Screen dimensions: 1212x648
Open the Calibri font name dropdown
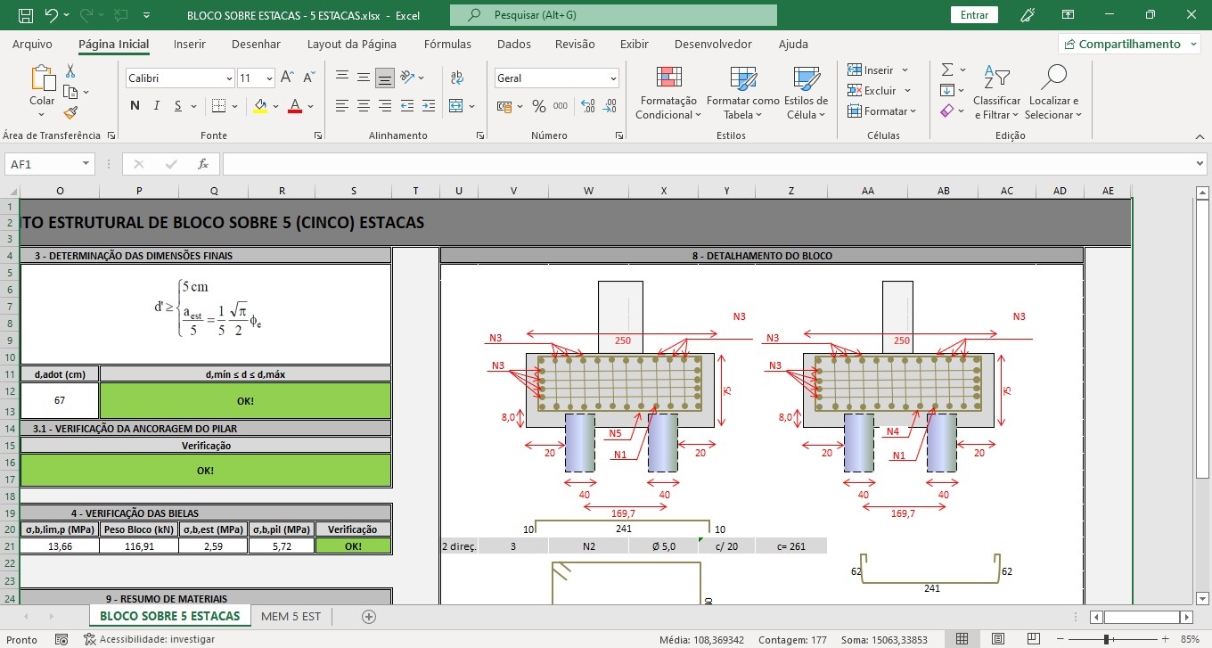[x=228, y=78]
